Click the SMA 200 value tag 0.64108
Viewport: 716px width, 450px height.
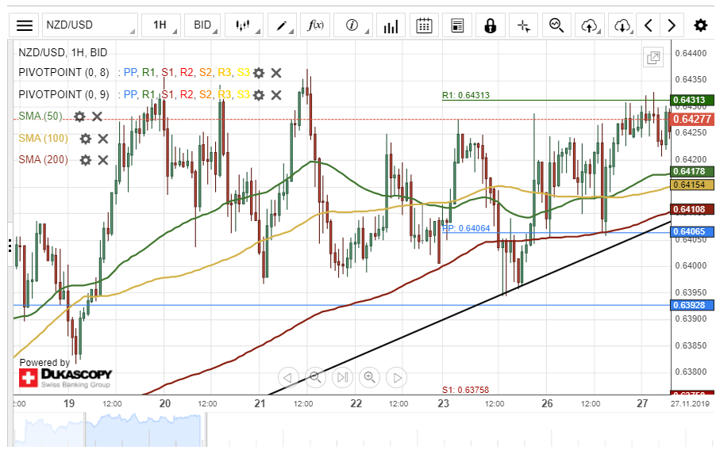[x=692, y=209]
